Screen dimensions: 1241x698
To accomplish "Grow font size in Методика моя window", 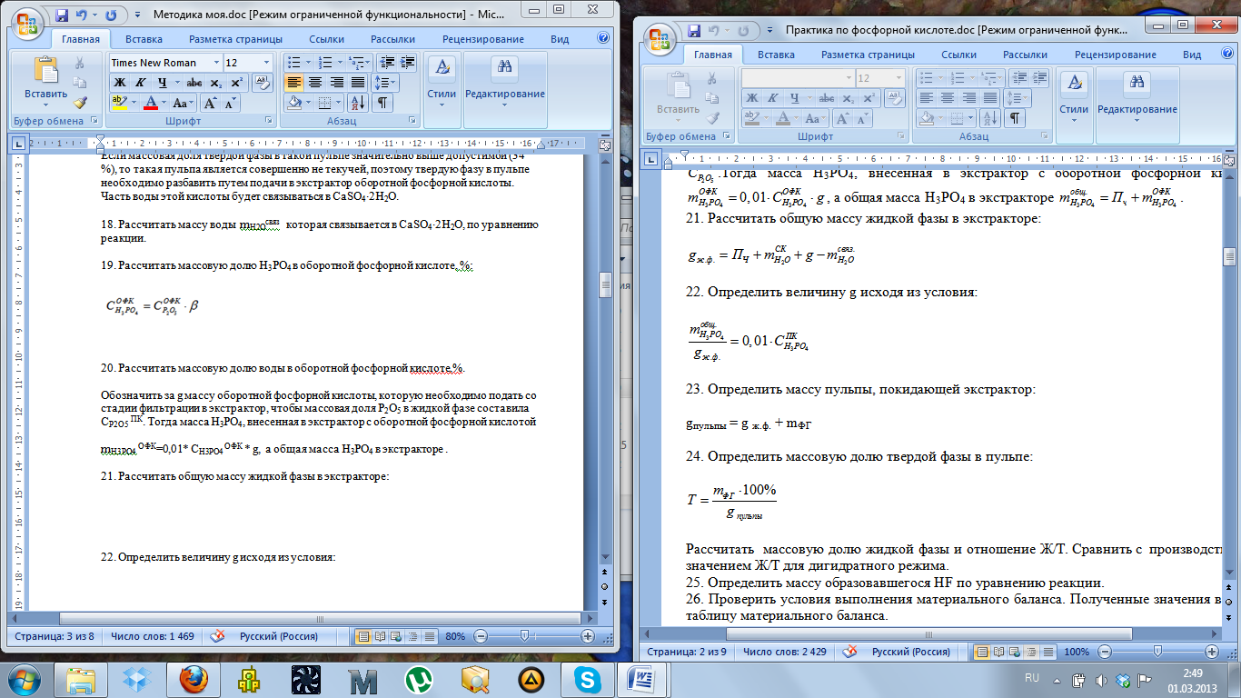I will coord(210,103).
